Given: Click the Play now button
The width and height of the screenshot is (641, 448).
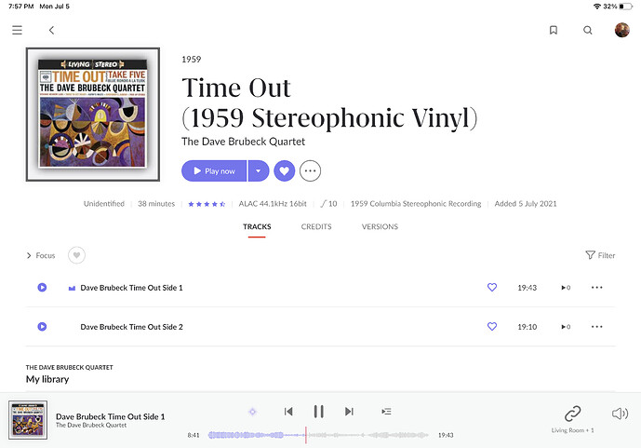Looking at the screenshot, I should [x=214, y=170].
